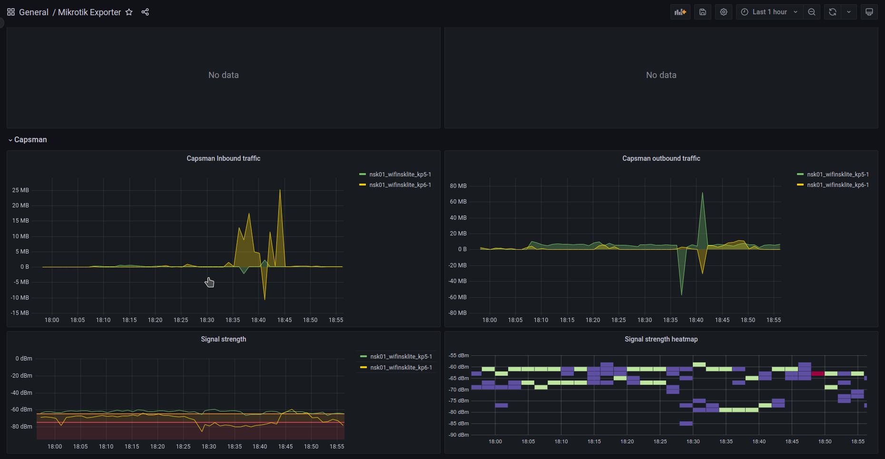Click the share dashboard icon
This screenshot has height=459, width=885.
145,12
